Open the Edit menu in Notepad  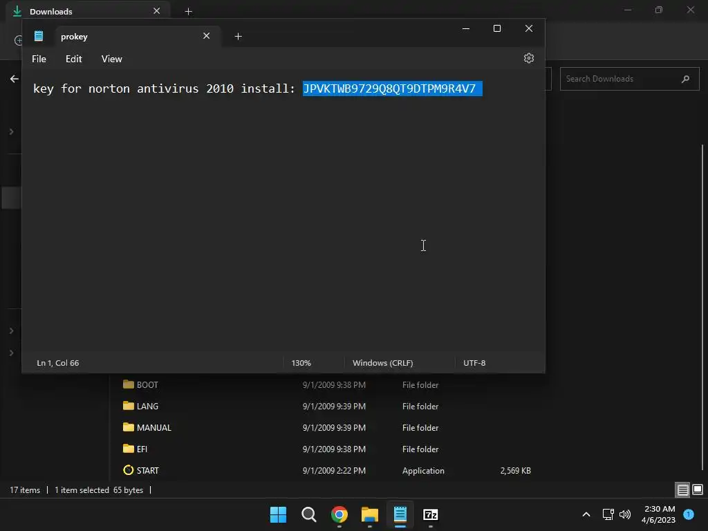point(73,59)
